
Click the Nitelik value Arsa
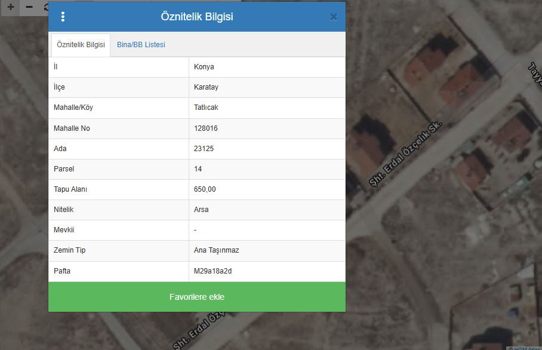[201, 210]
